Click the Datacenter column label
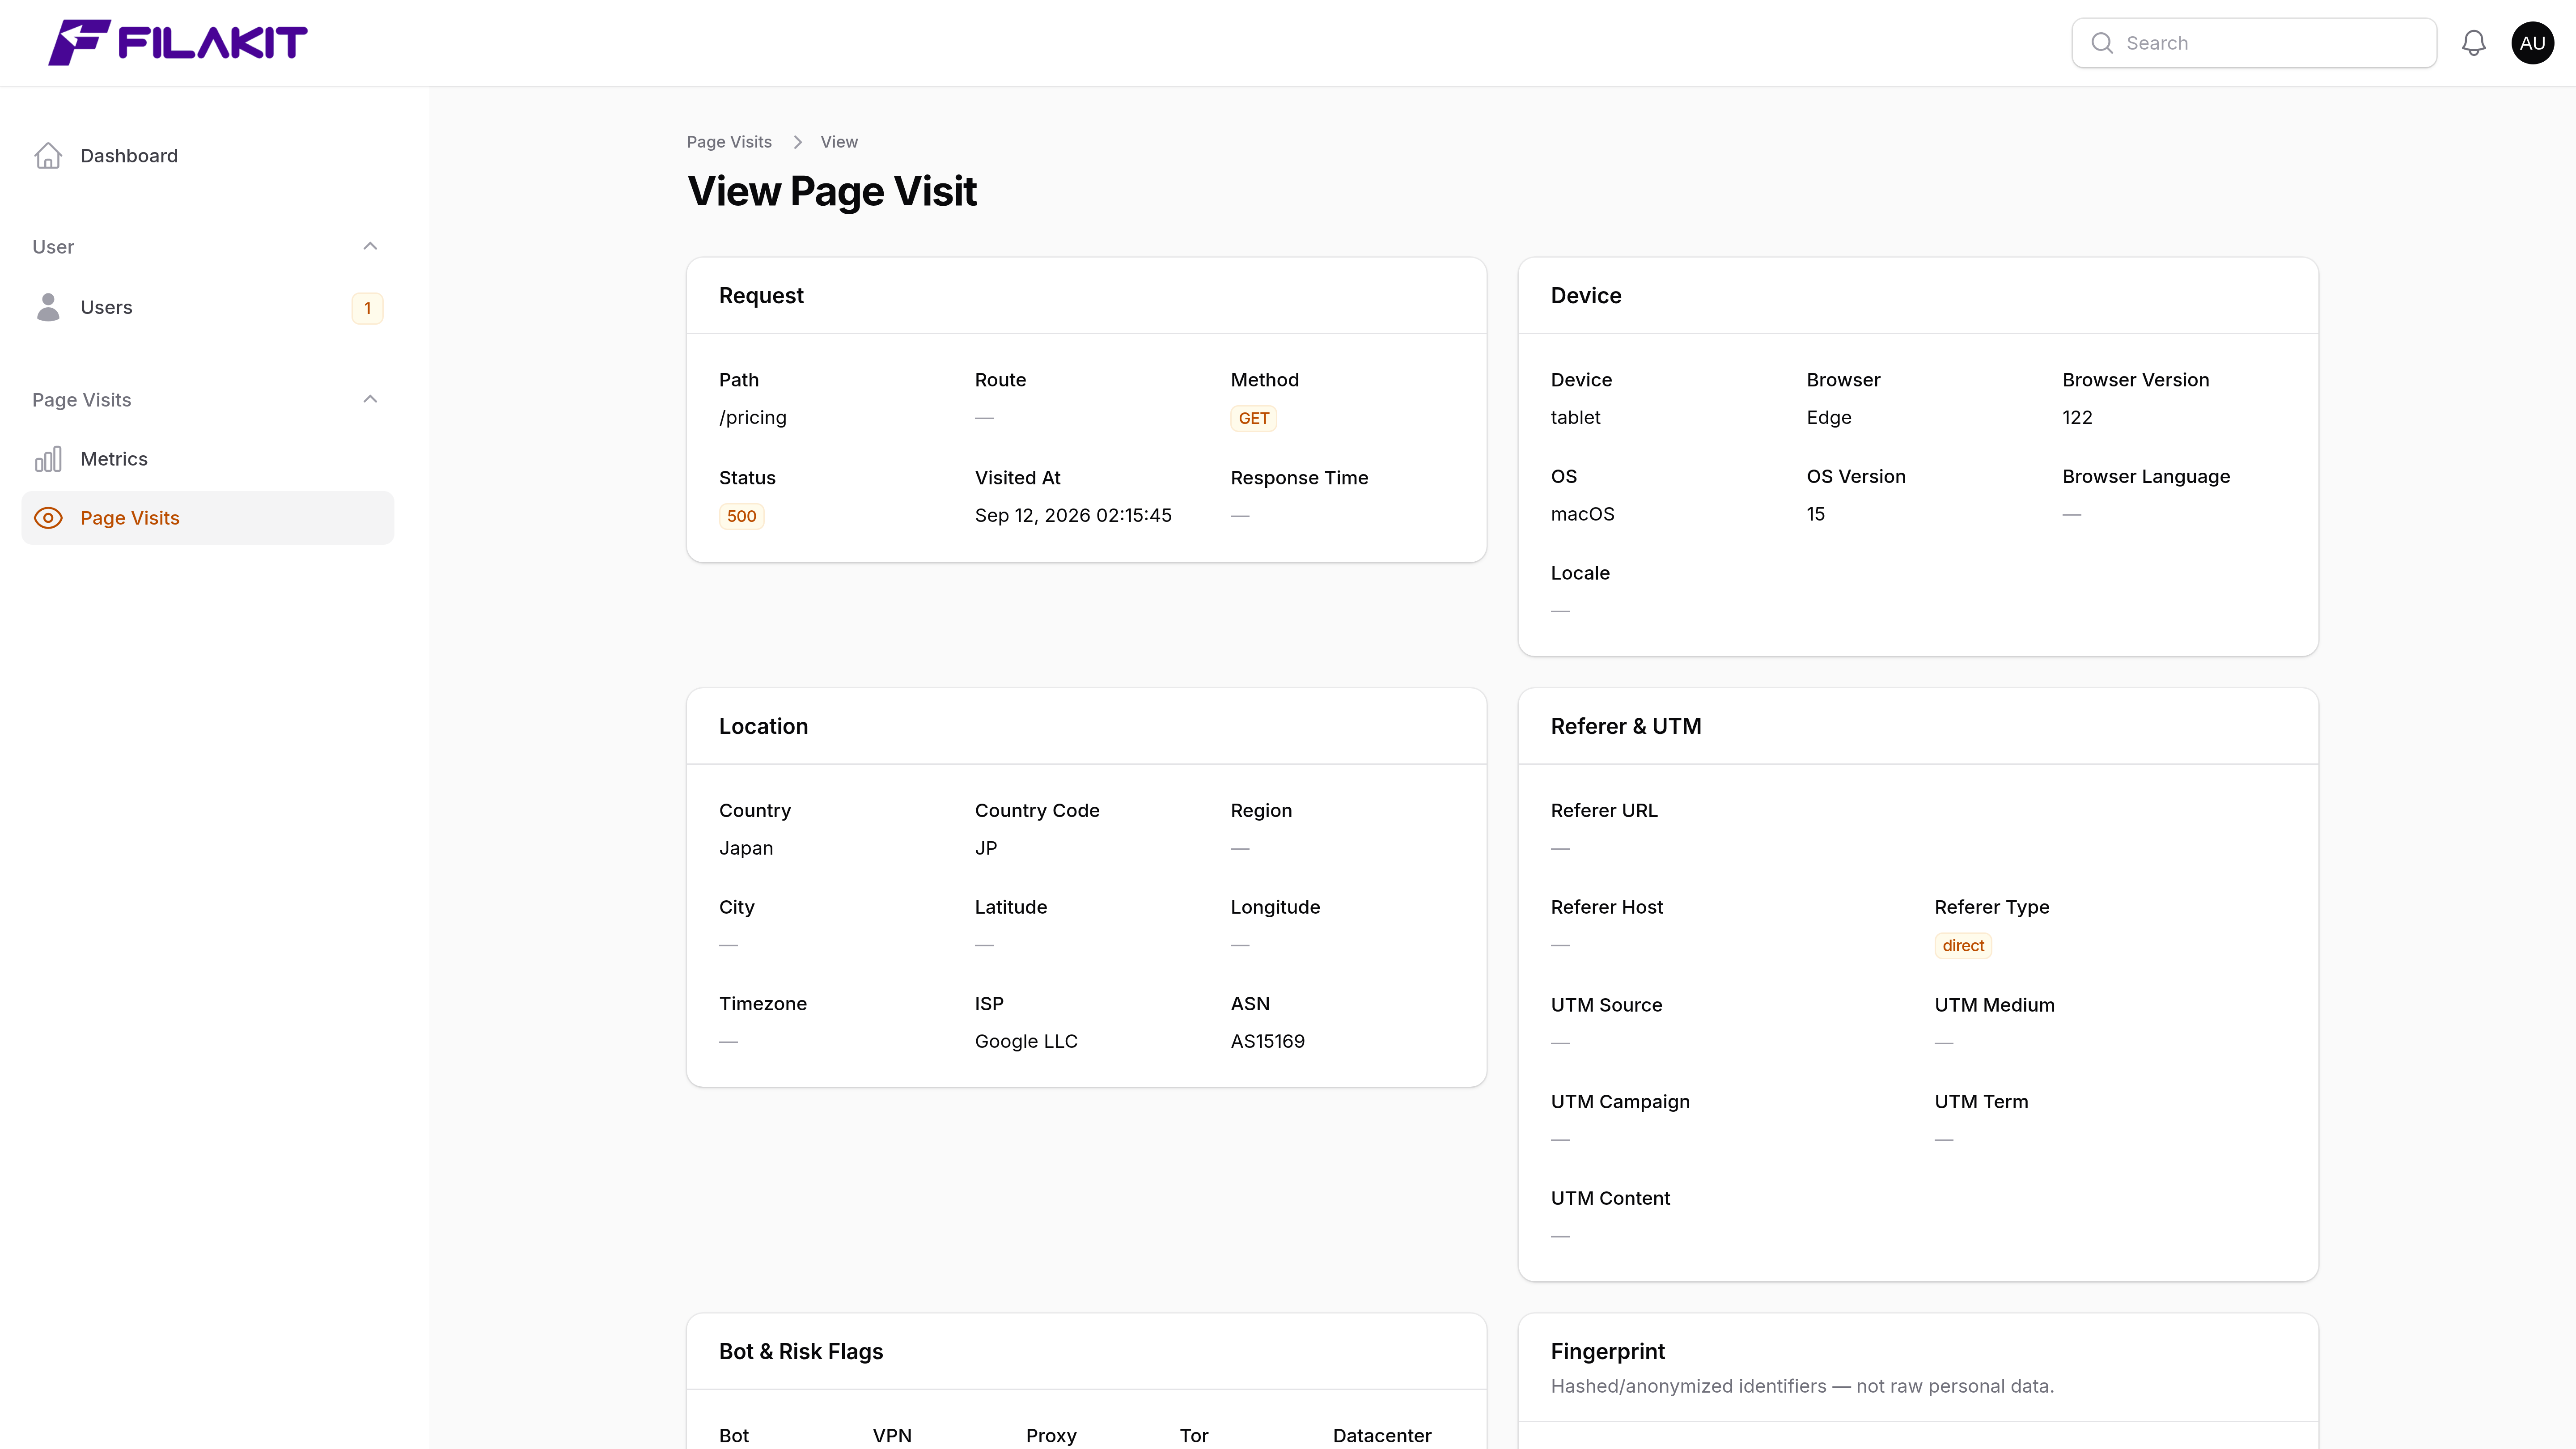 click(x=1382, y=1436)
